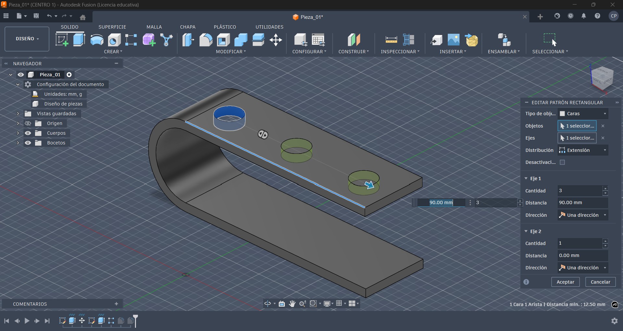
Task: Expand the Bocetos tree item
Action: pyautogui.click(x=18, y=143)
